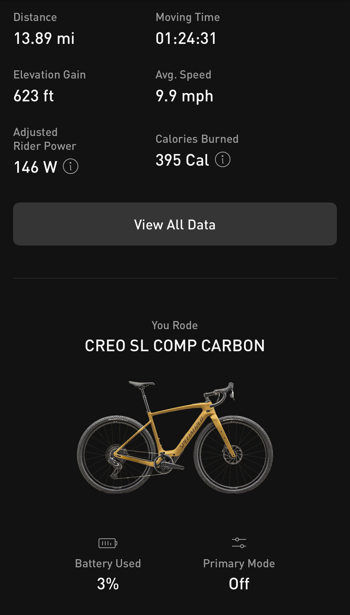Image resolution: width=350 pixels, height=615 pixels.
Task: Tap info icon beside Adjusted Rider Power
Action: [x=70, y=167]
